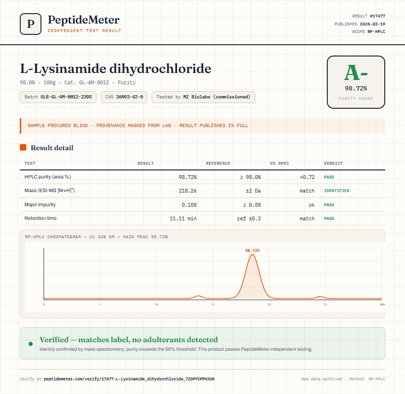This screenshot has height=394, width=405.
Task: Click the Result detail section heading
Action: coord(52,148)
